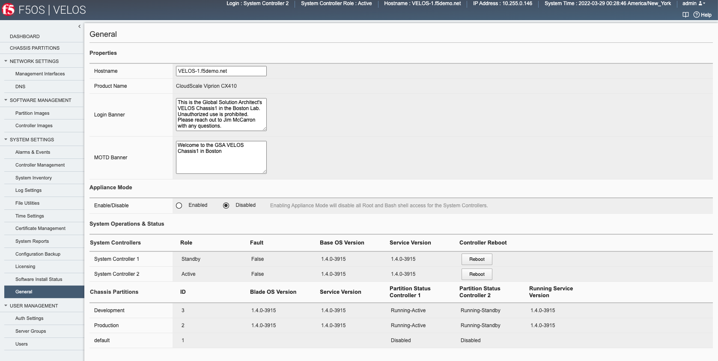718x361 pixels.
Task: Click System Controller 2 row label
Action: tap(116, 274)
